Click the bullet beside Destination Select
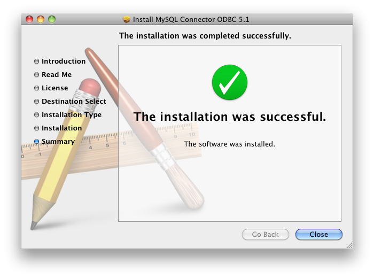The image size is (374, 278). click(36, 102)
